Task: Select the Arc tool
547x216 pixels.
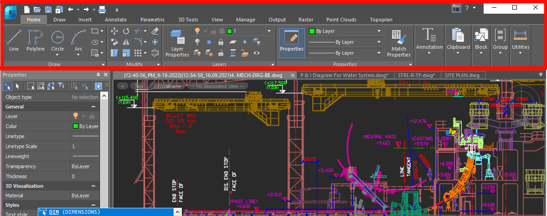Action: (78, 40)
